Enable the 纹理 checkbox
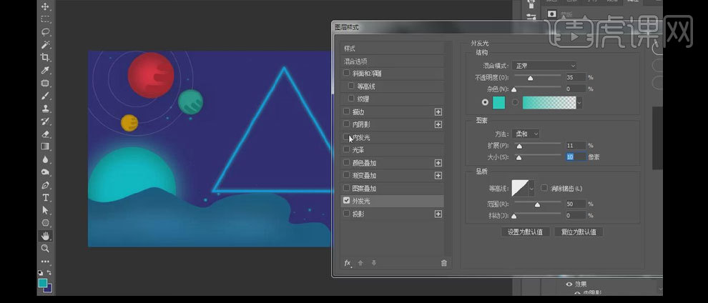The image size is (708, 303). (x=351, y=99)
